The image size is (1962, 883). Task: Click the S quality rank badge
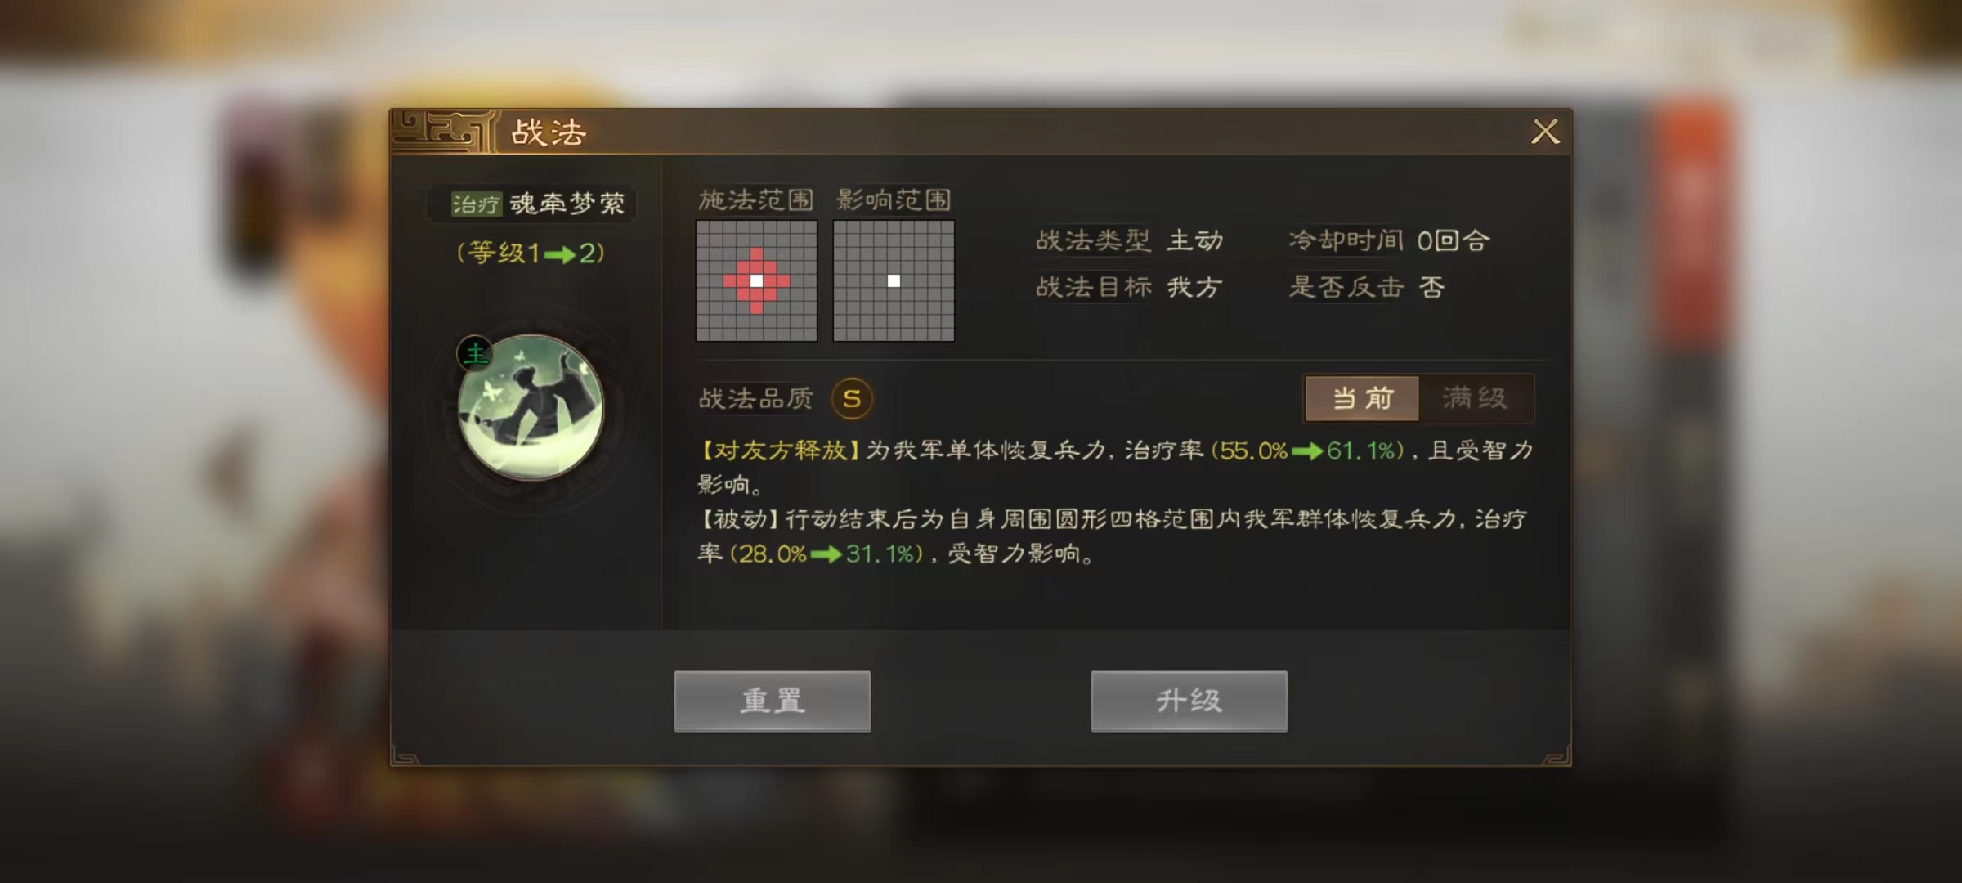pyautogui.click(x=852, y=399)
